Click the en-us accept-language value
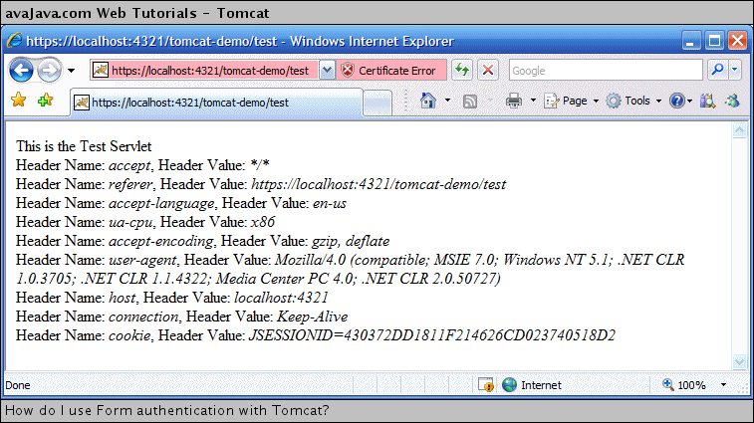Viewport: 754px width, 423px height. (x=330, y=203)
